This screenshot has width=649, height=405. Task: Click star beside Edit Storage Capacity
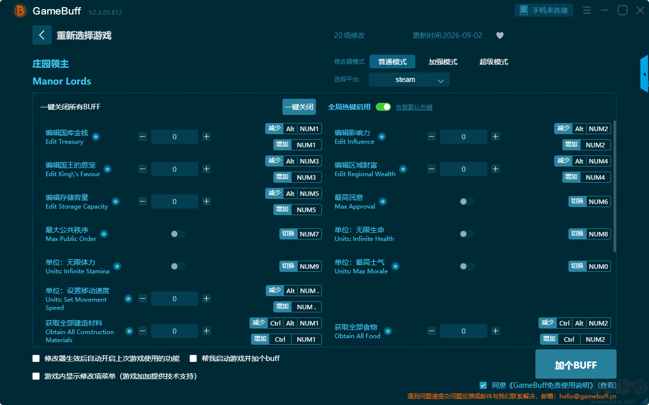[116, 201]
